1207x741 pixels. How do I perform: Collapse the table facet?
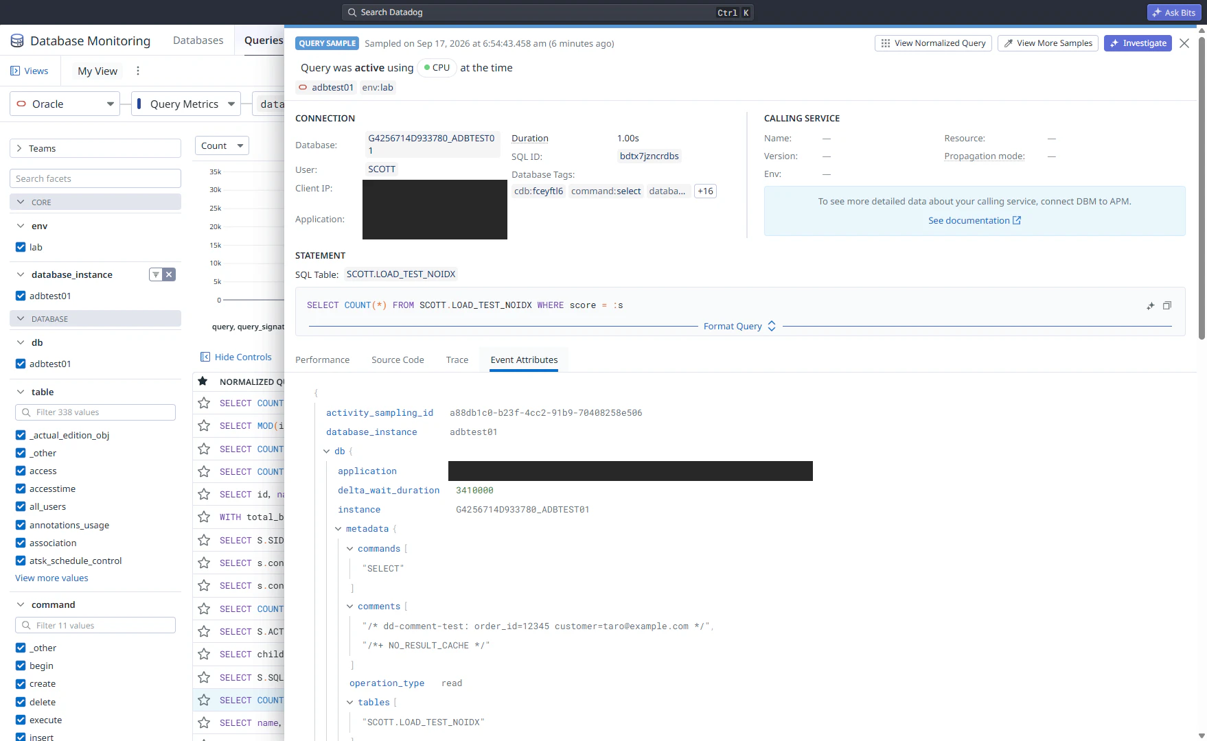coord(20,392)
